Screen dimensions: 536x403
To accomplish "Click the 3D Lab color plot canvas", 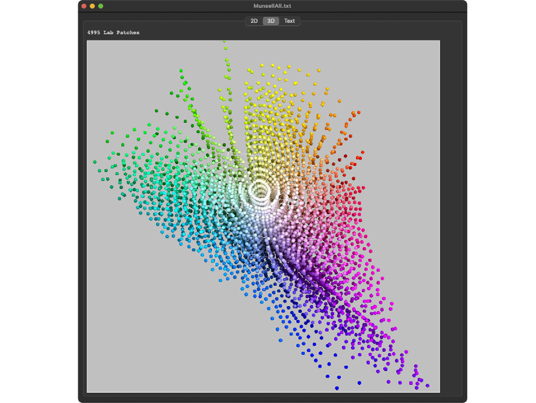I will (263, 217).
